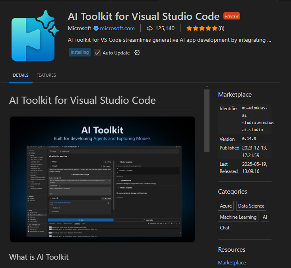Click the install count cloud icon
The image size is (291, 268).
tap(149, 28)
